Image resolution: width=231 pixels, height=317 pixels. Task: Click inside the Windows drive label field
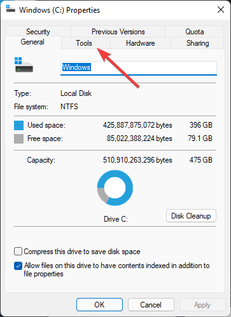[139, 68]
